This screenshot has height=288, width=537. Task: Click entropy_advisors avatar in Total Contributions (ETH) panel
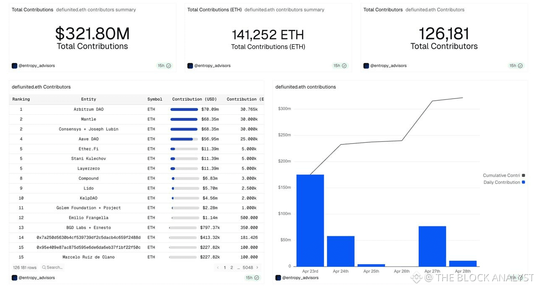[x=190, y=66]
